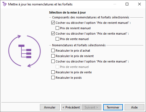
Task: Close the nomenclatures update dialog
Action: click(139, 4)
